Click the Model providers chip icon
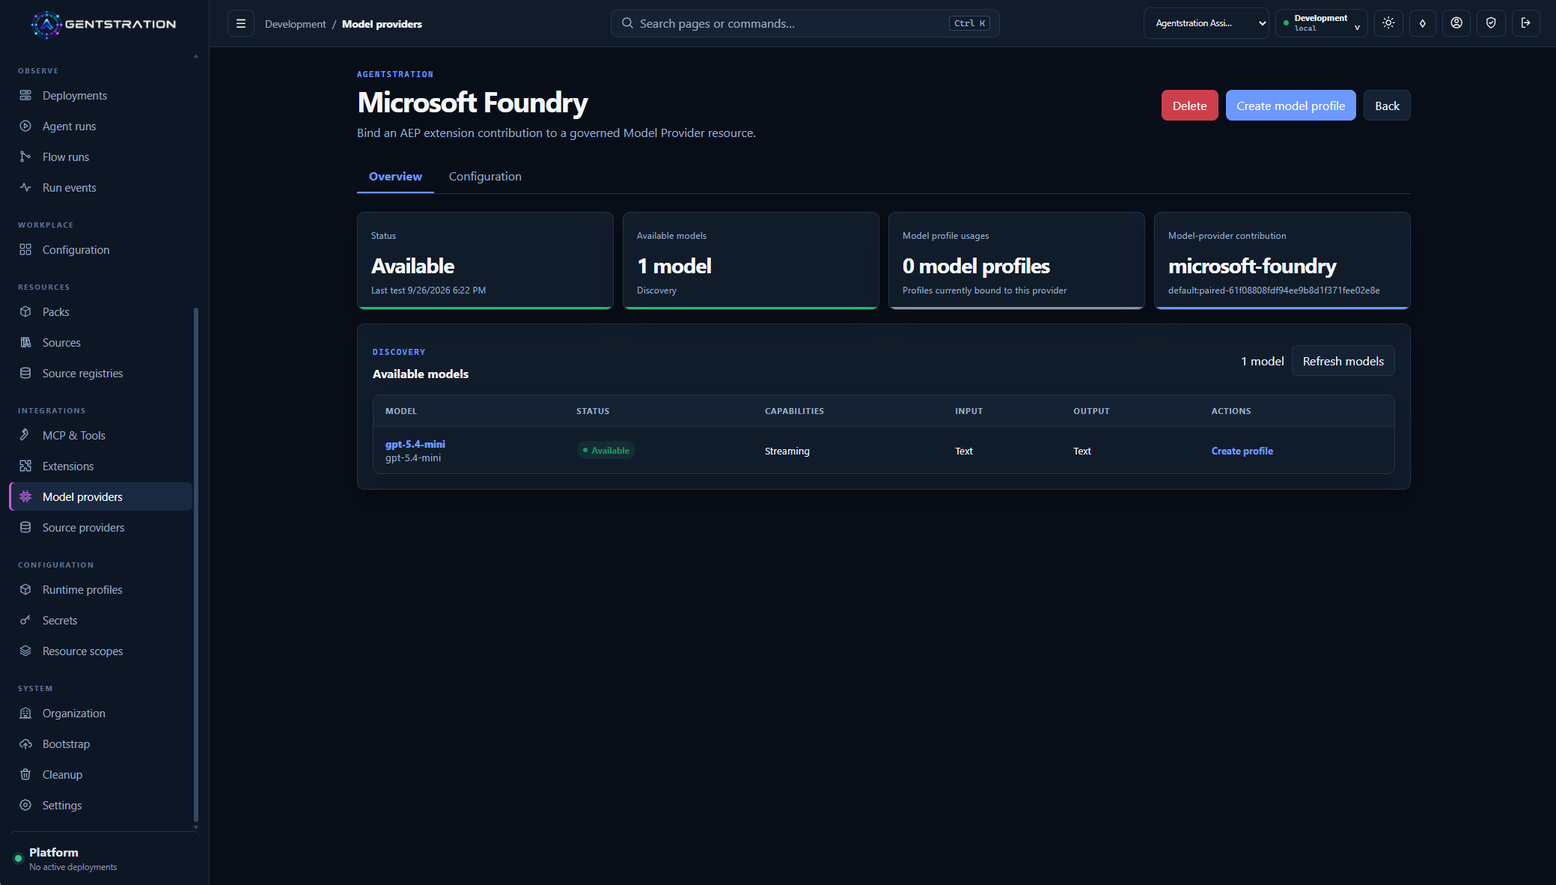The height and width of the screenshot is (885, 1556). [x=25, y=497]
